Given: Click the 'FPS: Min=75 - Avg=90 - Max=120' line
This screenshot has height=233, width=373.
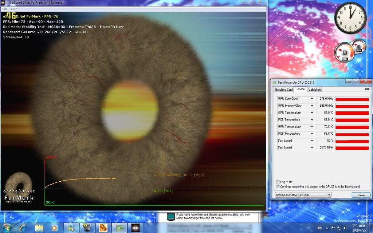Looking at the screenshot, I should coord(33,21).
